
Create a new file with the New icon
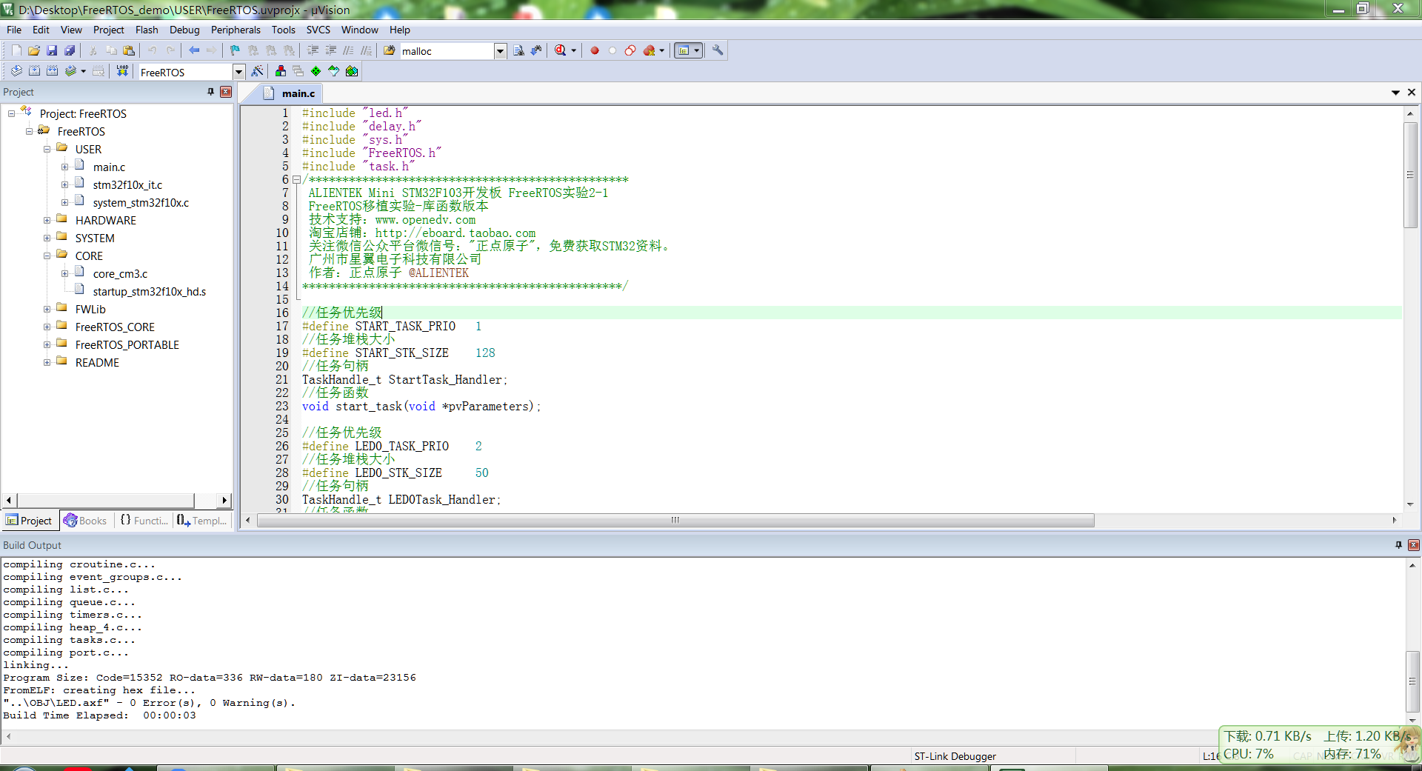(x=16, y=50)
